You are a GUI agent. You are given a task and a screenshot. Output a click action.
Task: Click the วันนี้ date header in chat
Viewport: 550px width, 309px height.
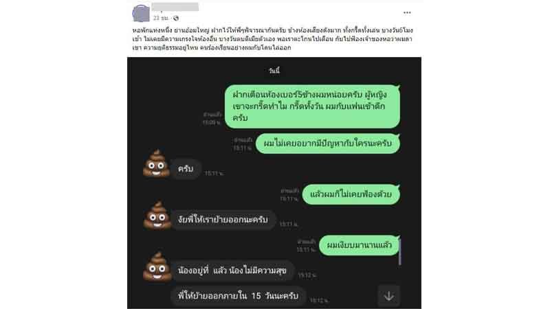pos(274,71)
